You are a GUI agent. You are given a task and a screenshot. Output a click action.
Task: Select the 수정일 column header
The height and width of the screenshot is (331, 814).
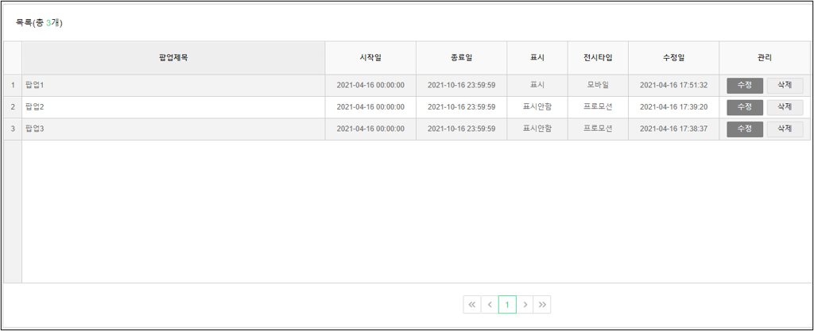point(673,58)
